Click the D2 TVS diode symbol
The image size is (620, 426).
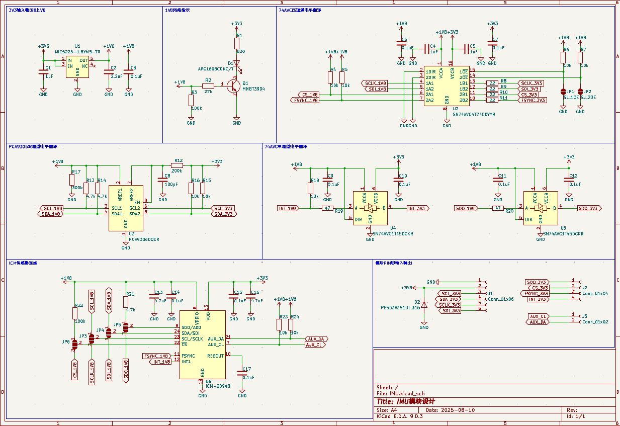coord(424,304)
